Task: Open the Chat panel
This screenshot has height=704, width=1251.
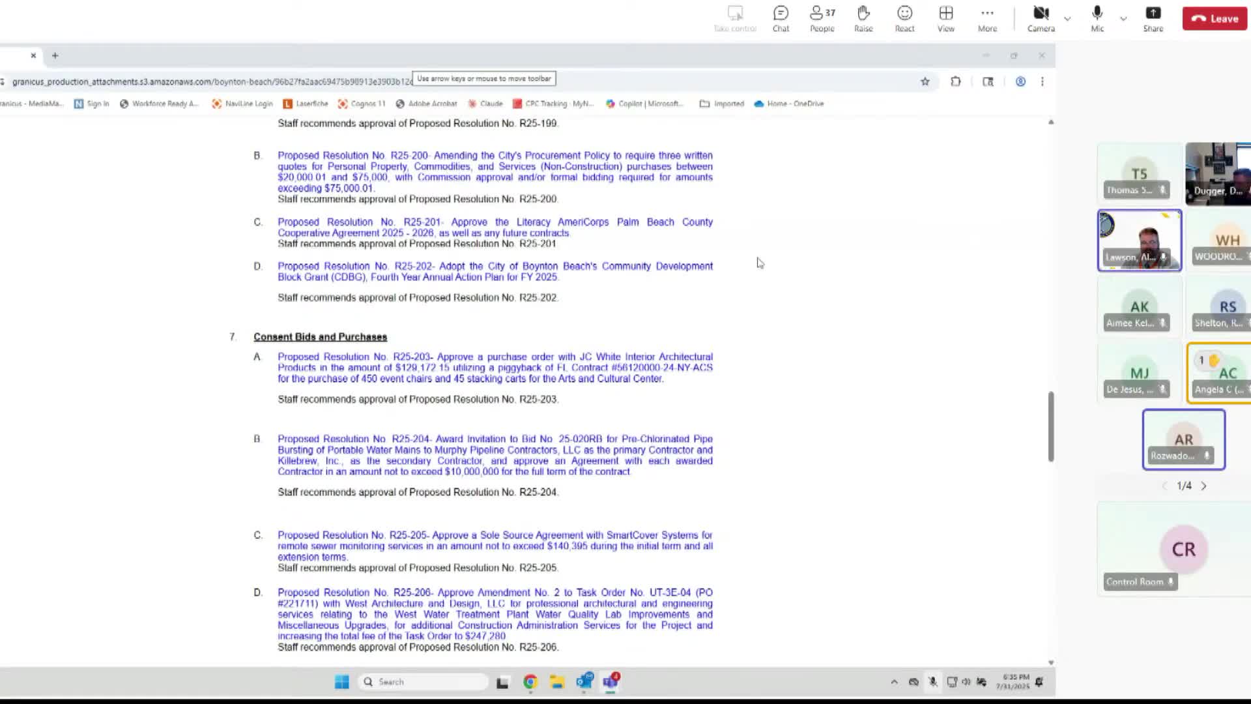Action: pos(781,19)
